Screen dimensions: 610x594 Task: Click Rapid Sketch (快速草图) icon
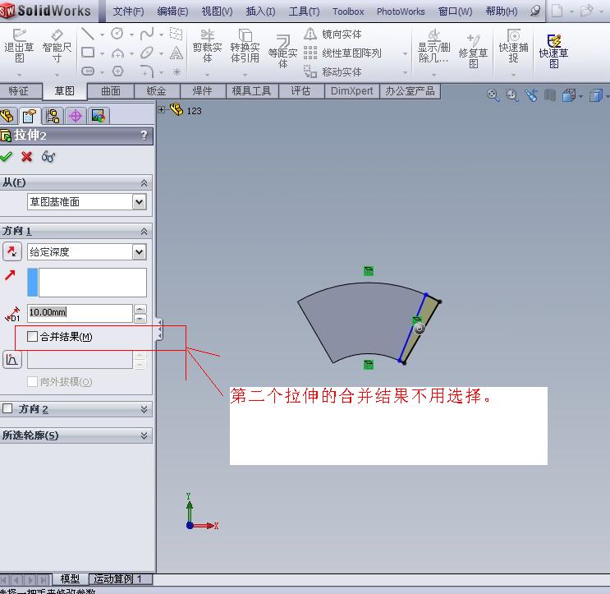(x=553, y=52)
